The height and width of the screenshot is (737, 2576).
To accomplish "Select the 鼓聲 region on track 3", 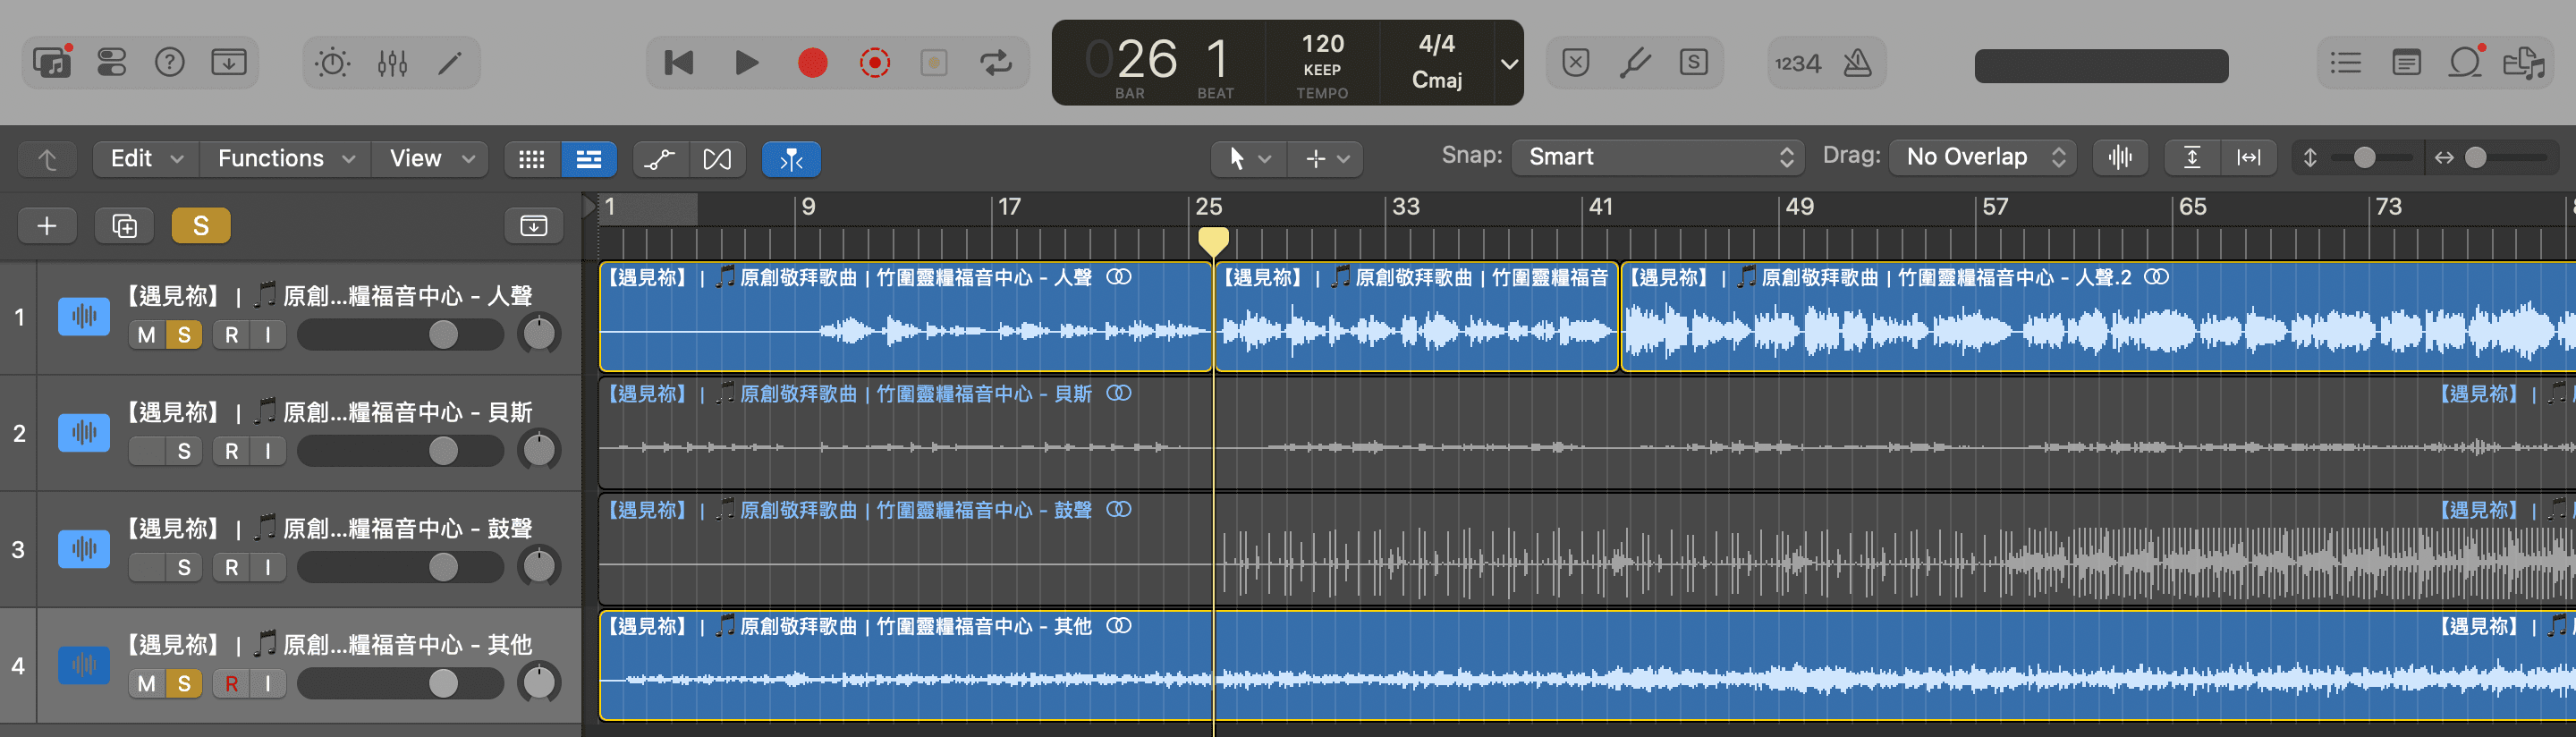I will (x=1587, y=549).
